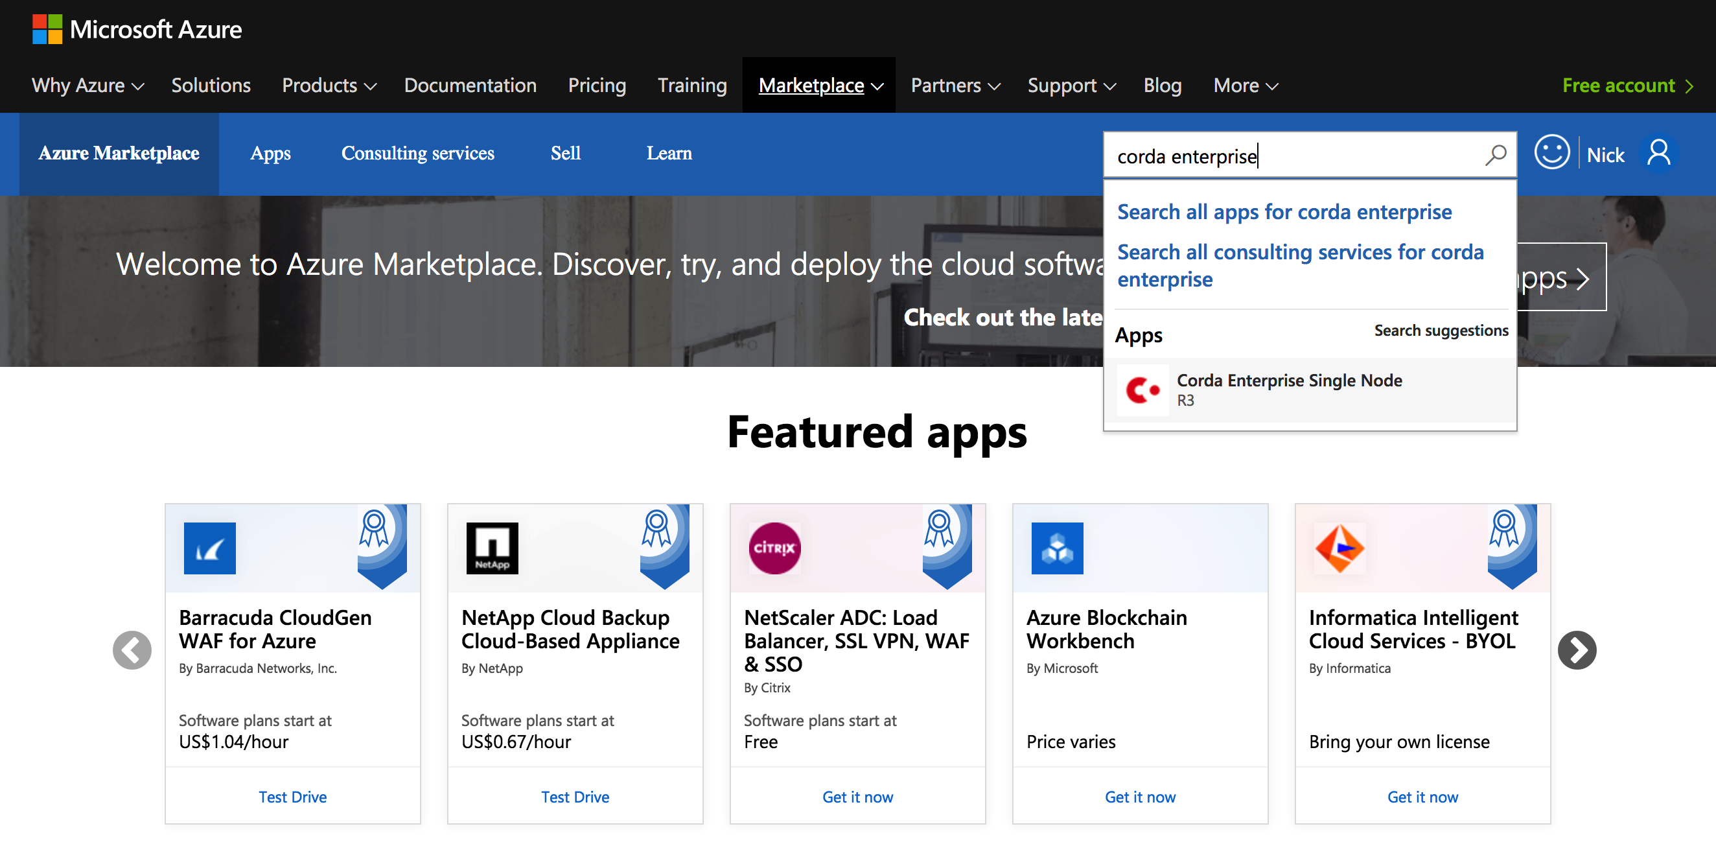This screenshot has width=1716, height=857.
Task: Open Informatica Intelligent Cloud Services BYOL title
Action: [1413, 628]
